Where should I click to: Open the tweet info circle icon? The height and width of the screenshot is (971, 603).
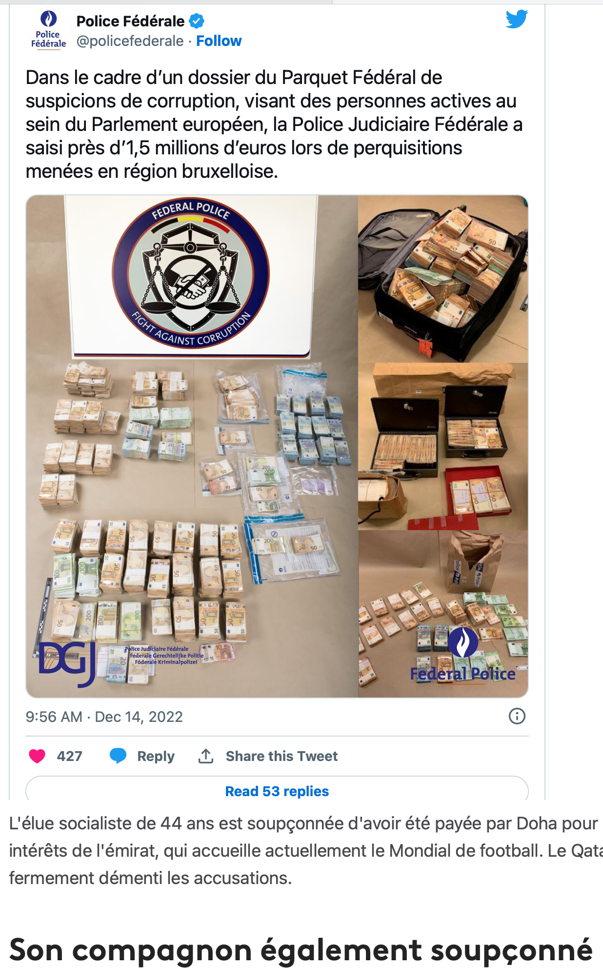click(x=517, y=716)
